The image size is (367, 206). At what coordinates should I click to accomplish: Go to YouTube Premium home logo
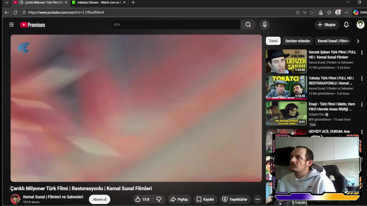(33, 25)
